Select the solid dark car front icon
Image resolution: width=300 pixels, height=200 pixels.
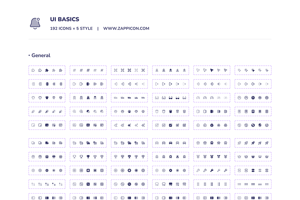point(170,143)
